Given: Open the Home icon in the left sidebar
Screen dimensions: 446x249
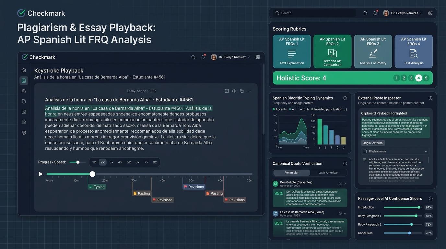Looking at the screenshot, I should click(x=24, y=70).
